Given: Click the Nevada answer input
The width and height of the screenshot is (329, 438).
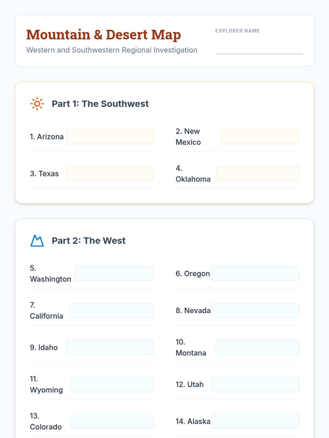Looking at the screenshot, I should 255,310.
